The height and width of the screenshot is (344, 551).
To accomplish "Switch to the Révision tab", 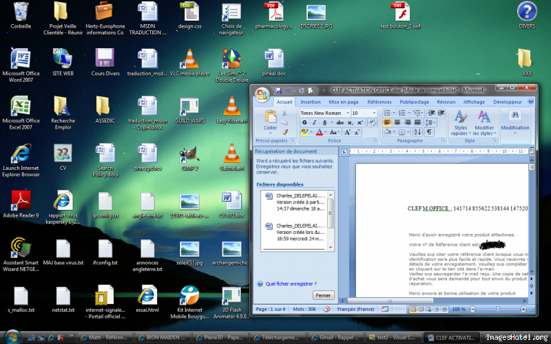I will pos(446,102).
